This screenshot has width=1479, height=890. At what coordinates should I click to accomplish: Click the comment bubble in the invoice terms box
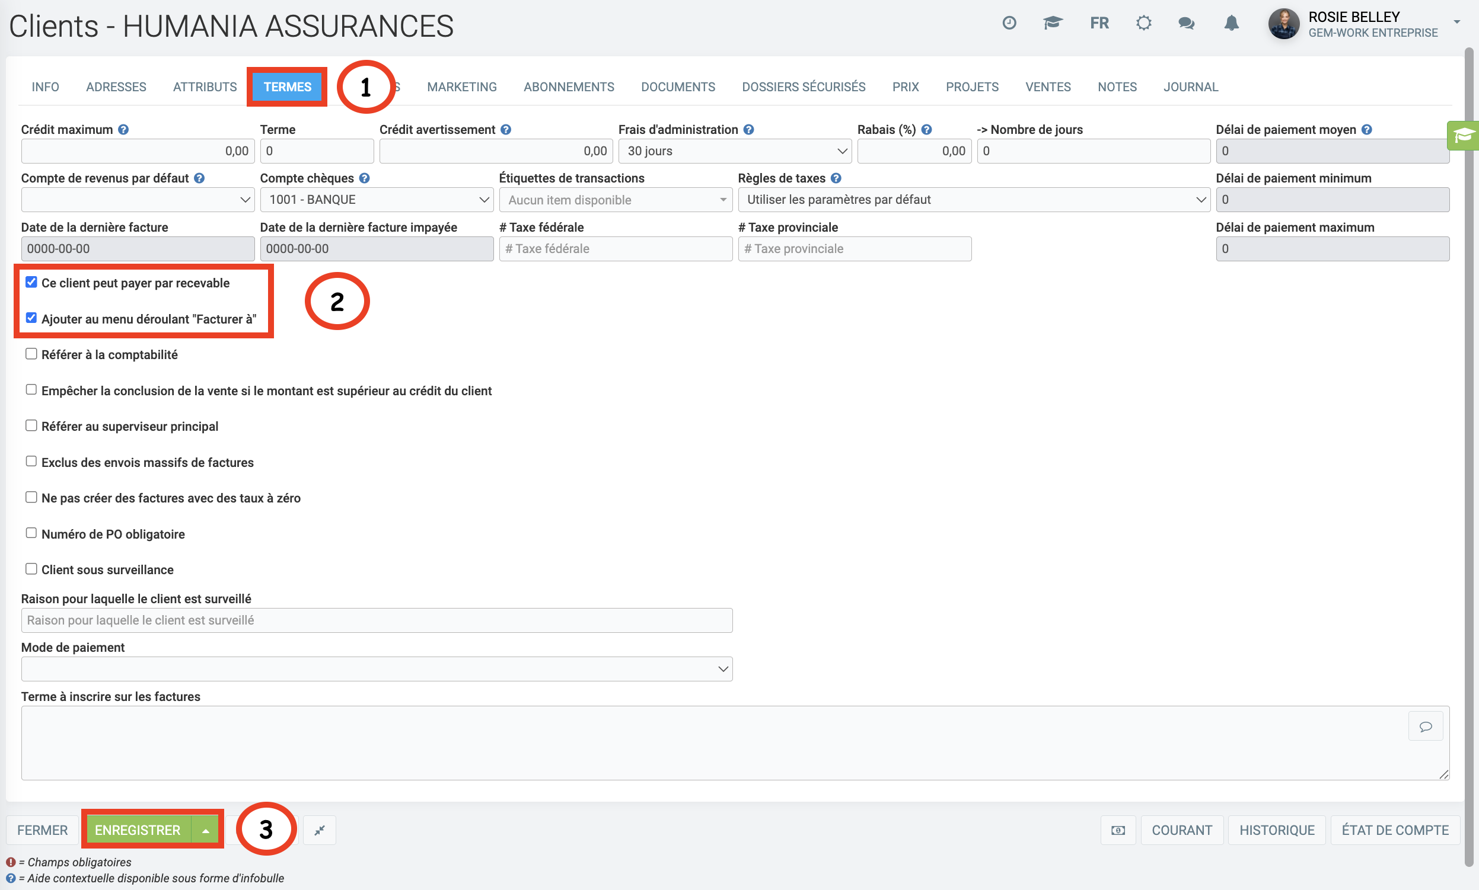point(1425,726)
